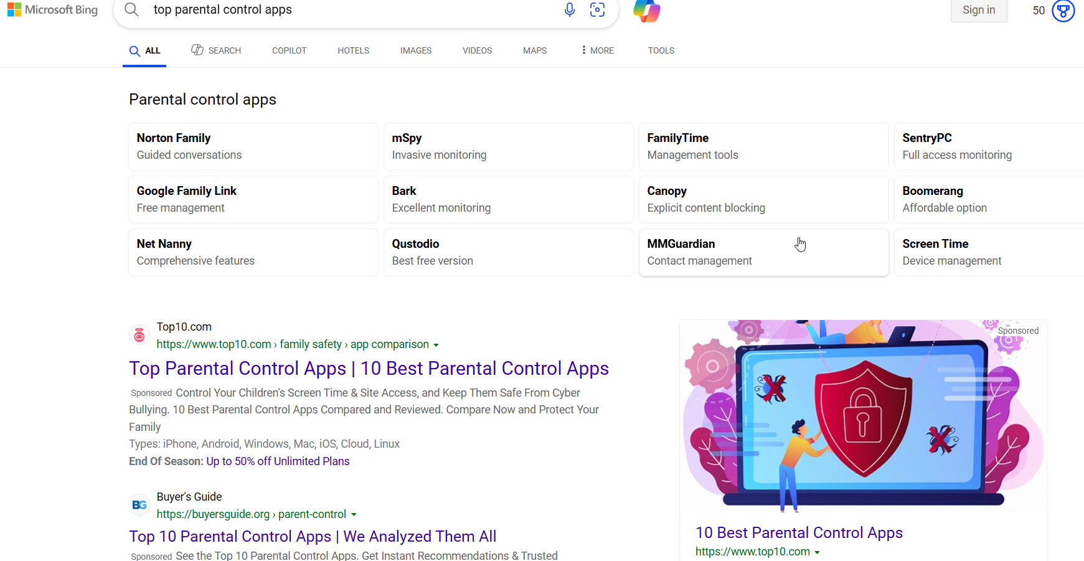Open the Maps tab
Viewport: 1084px width, 561px height.
point(534,50)
